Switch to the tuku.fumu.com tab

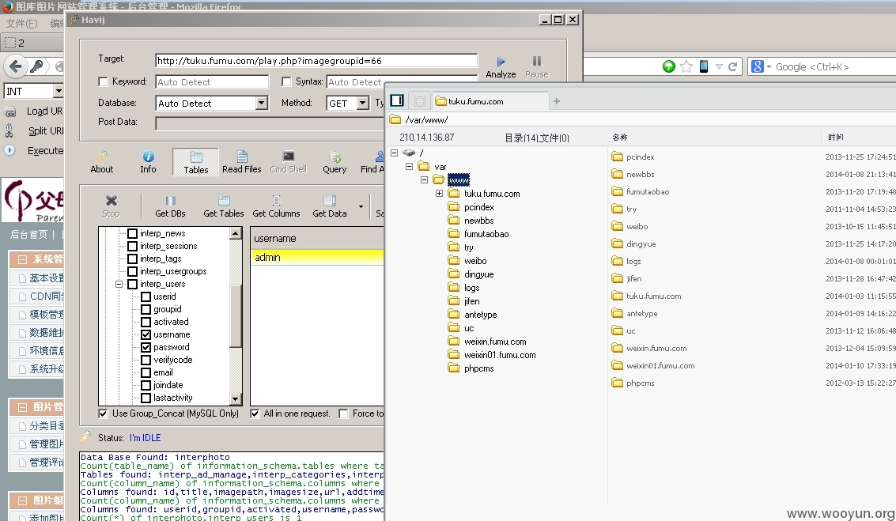point(490,101)
